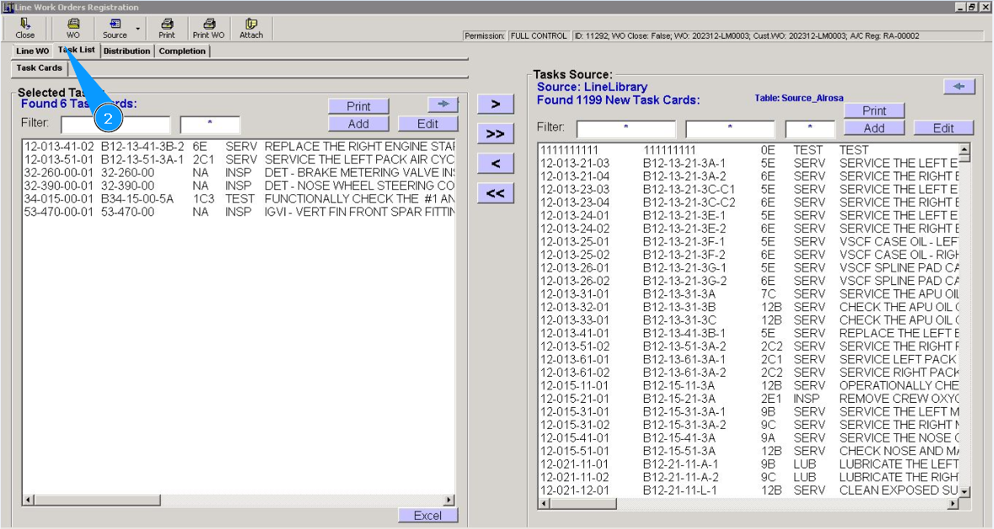Switch to the Task List tab
This screenshot has width=994, height=529.
tap(76, 50)
